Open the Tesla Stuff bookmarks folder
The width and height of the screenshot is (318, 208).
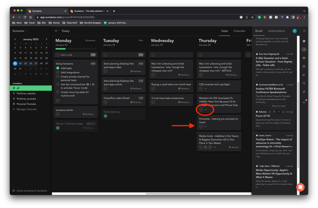click(70, 23)
